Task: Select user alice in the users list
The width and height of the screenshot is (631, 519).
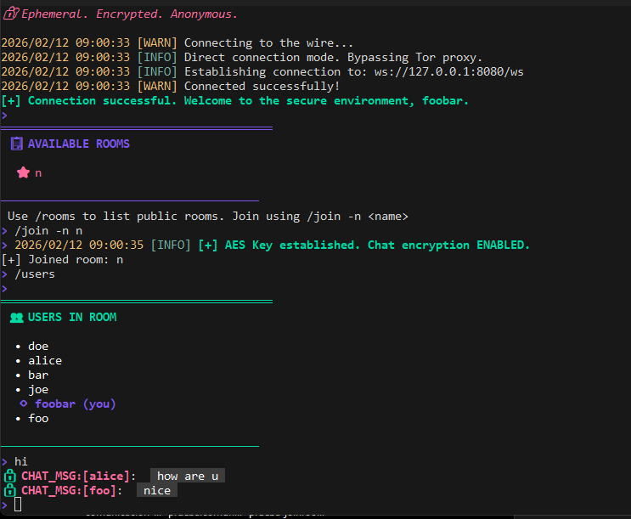Action: click(44, 361)
